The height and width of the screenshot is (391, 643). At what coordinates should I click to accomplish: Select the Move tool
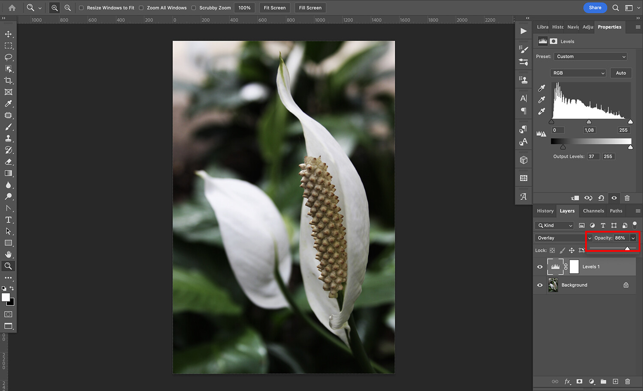click(x=8, y=34)
